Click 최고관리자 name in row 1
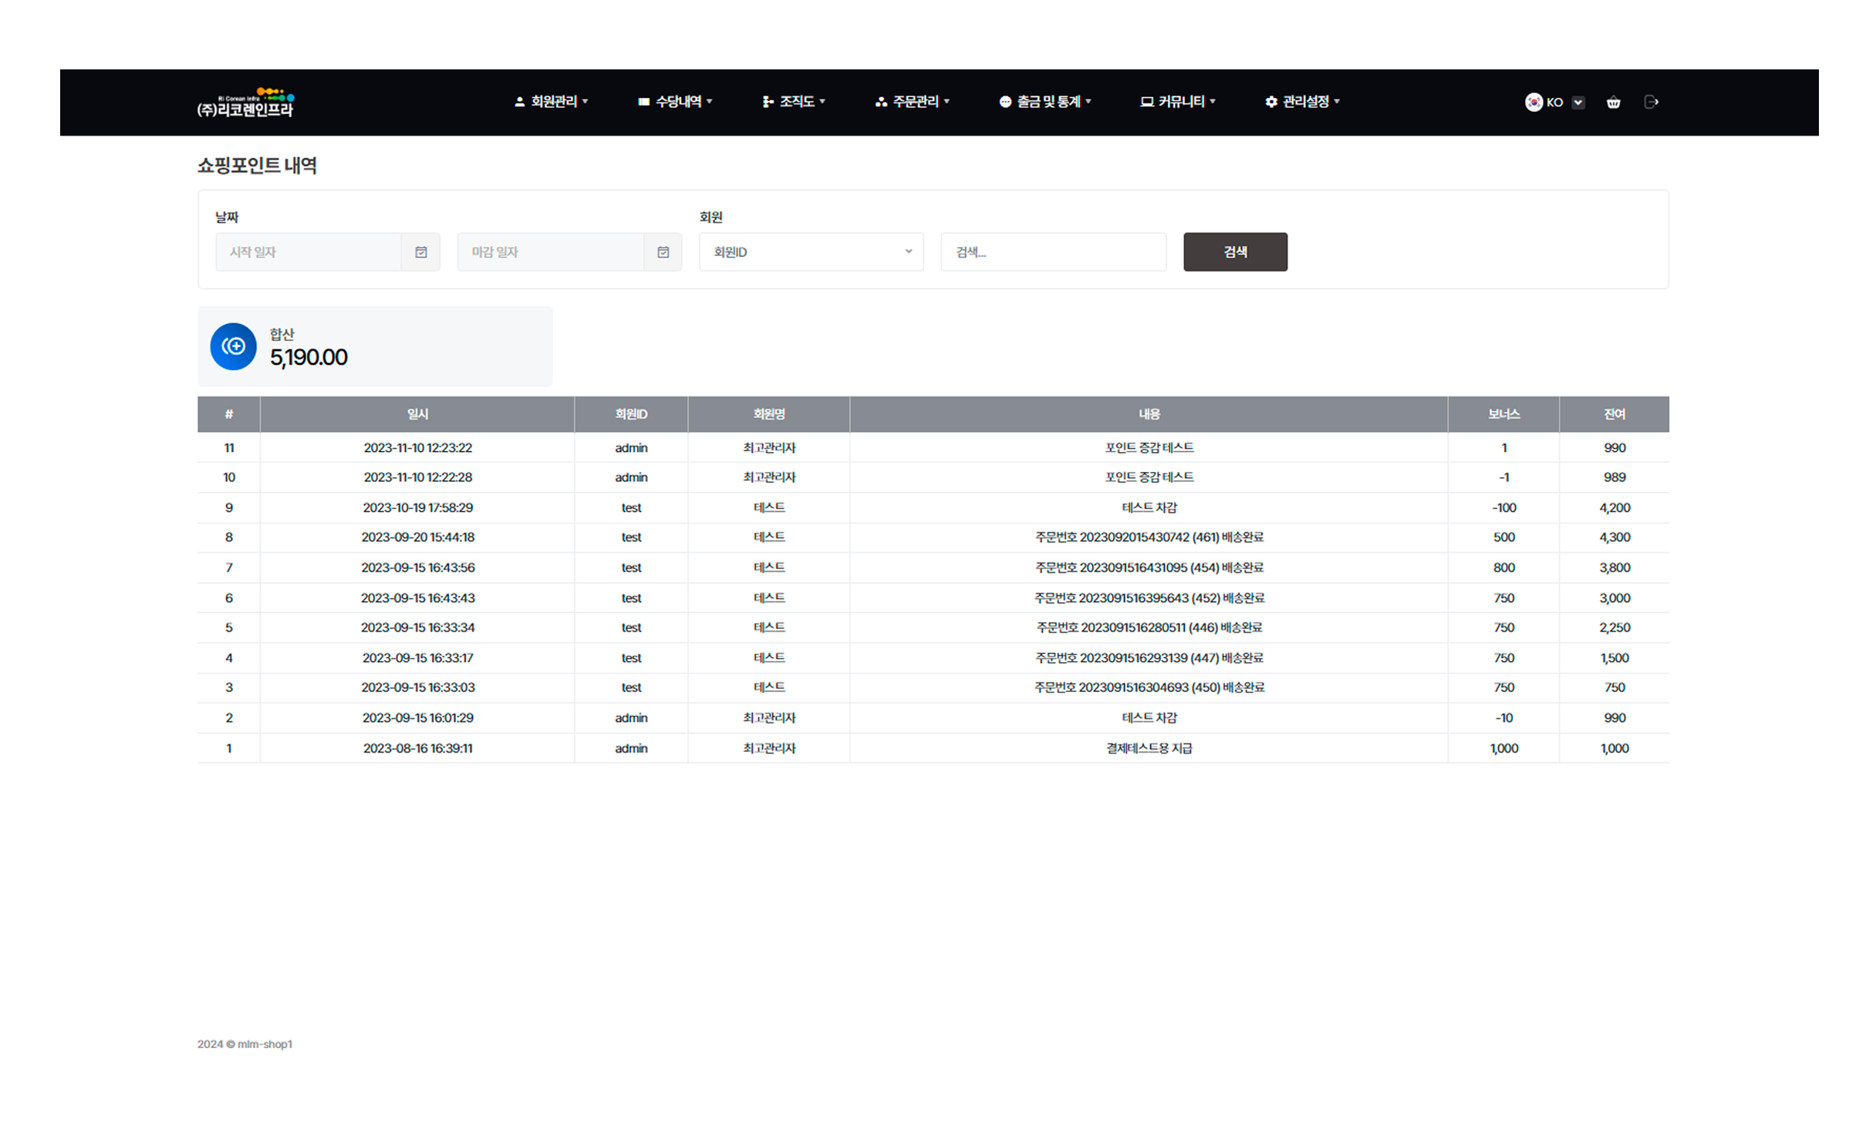Viewport: 1876px width, 1122px height. click(769, 748)
